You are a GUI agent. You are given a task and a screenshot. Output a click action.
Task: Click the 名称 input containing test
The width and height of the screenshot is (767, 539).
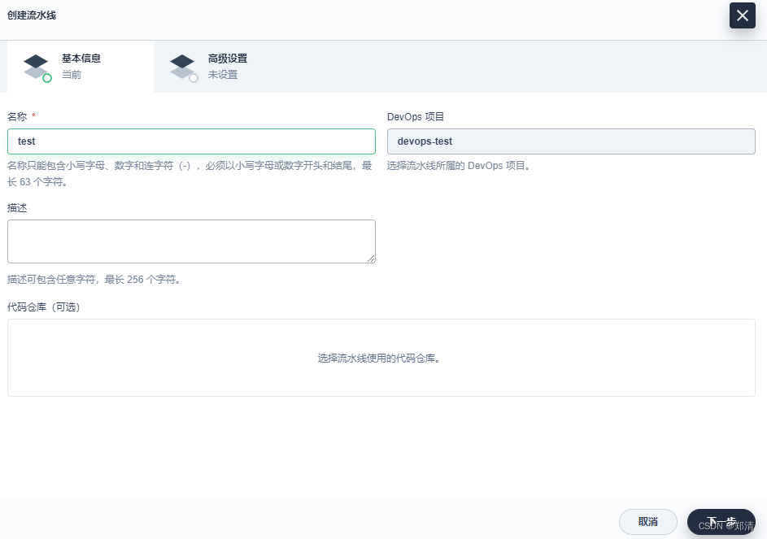(191, 141)
